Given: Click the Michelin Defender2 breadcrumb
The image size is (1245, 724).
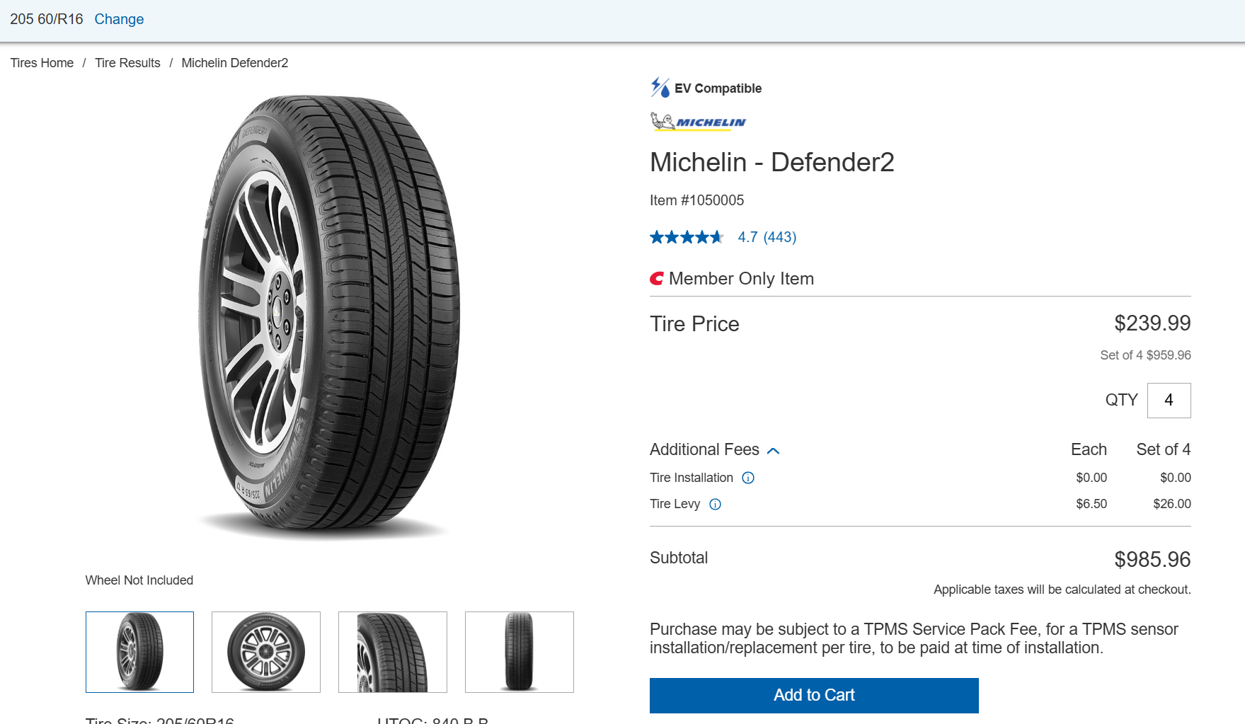Looking at the screenshot, I should pyautogui.click(x=234, y=63).
